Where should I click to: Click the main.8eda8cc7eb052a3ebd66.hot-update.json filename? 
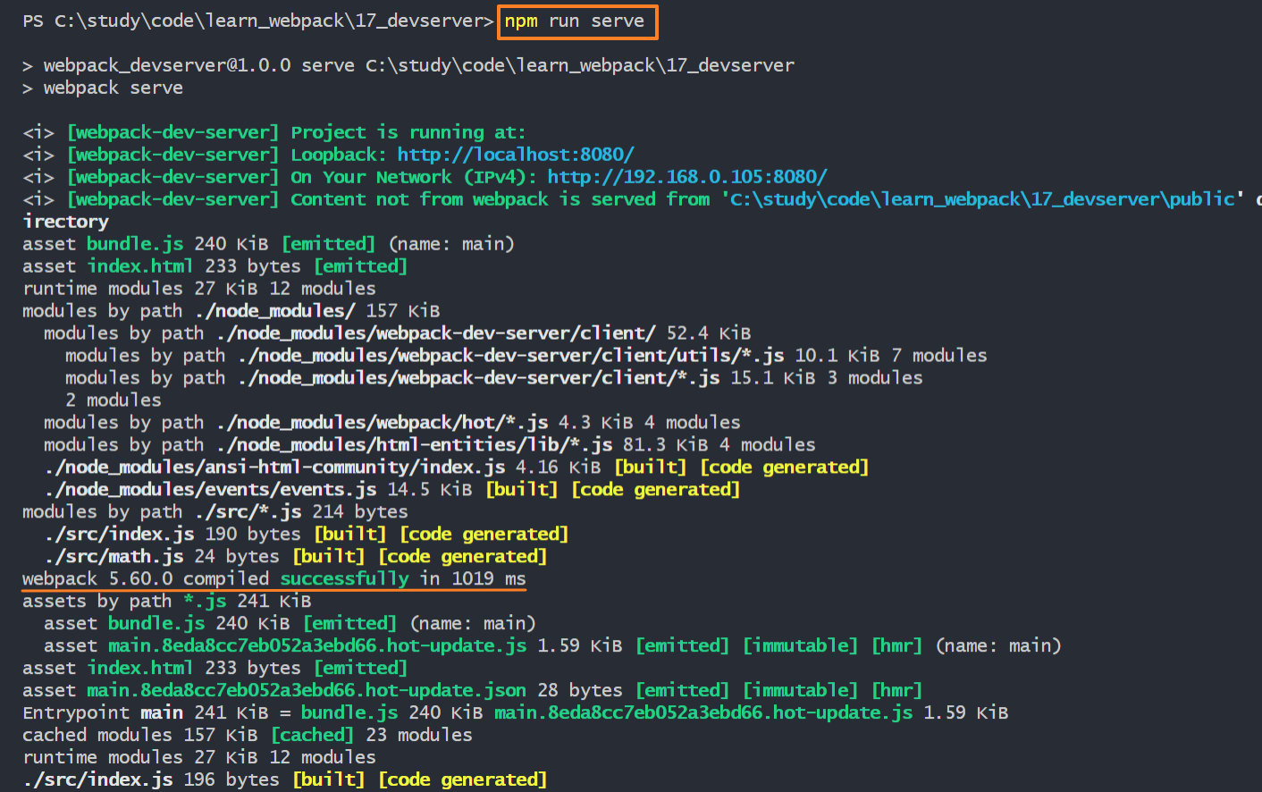(307, 691)
